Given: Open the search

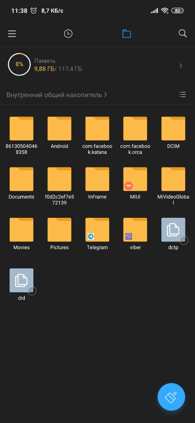Looking at the screenshot, I should 183,33.
